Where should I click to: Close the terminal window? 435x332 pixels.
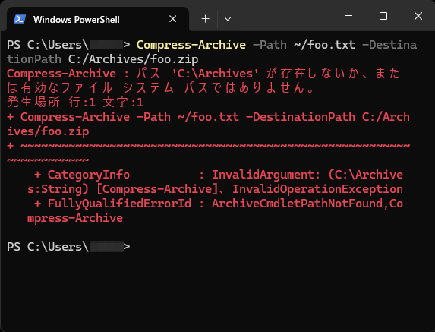[418, 16]
